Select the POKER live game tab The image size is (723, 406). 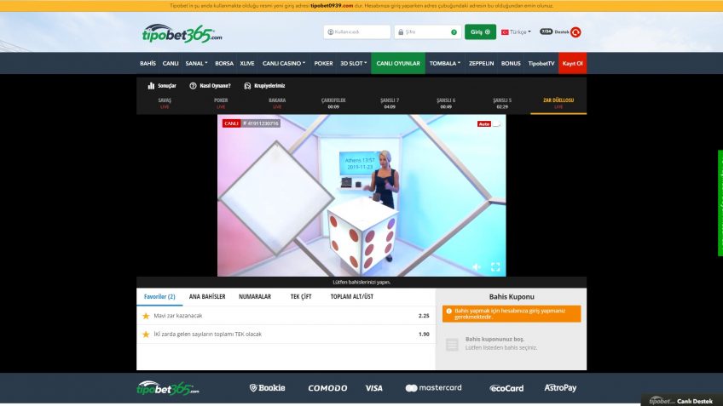(221, 103)
